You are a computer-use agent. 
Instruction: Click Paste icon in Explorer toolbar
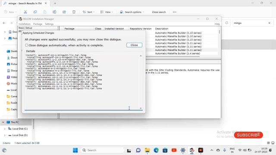coord(45,12)
